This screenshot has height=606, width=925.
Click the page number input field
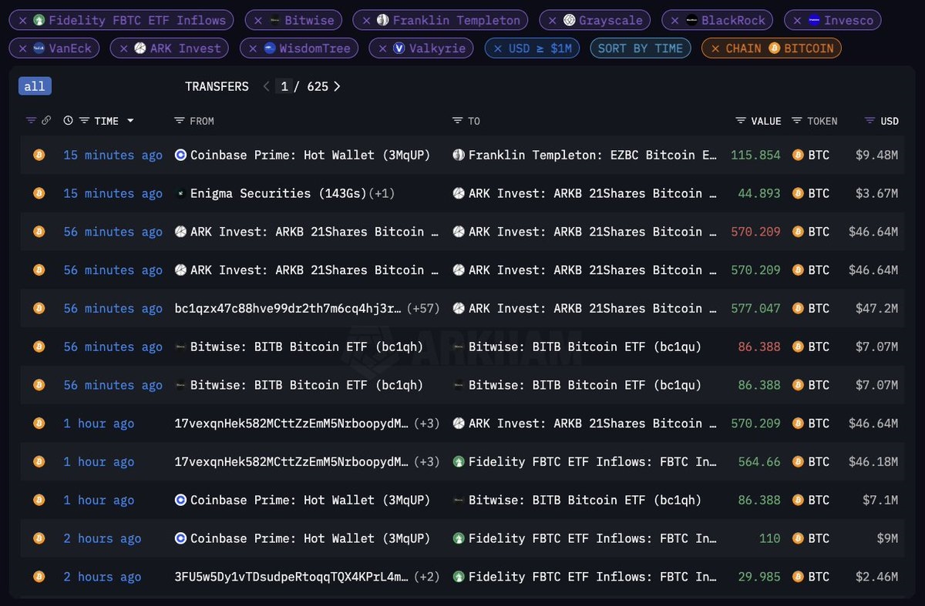tap(284, 86)
